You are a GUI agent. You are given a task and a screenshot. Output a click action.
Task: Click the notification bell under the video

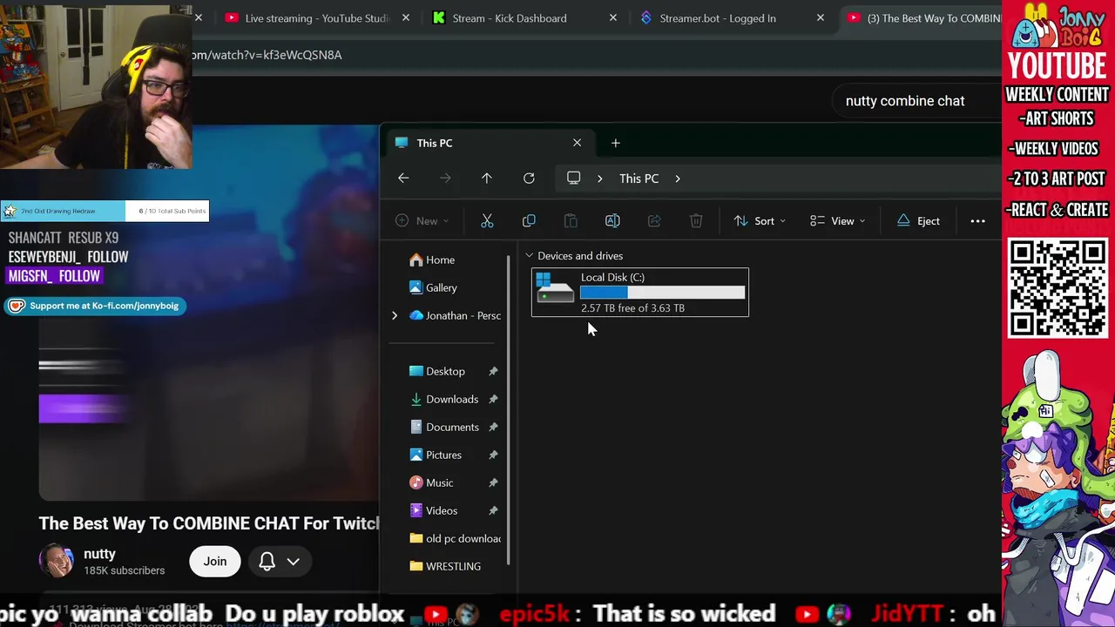[267, 562]
